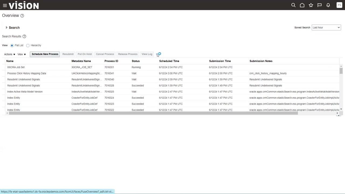
Task: Open the hamburger navigation menu
Action: tap(5, 5)
